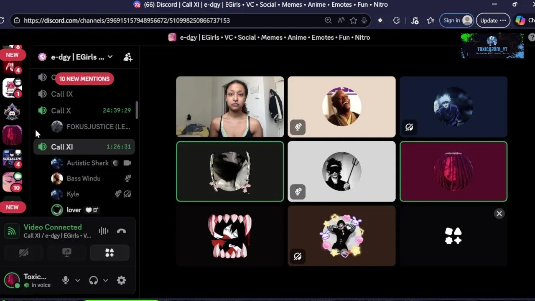Open the hooded mascot server icon

12,112
